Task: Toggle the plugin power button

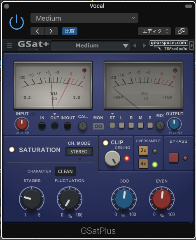Action: pos(16,22)
